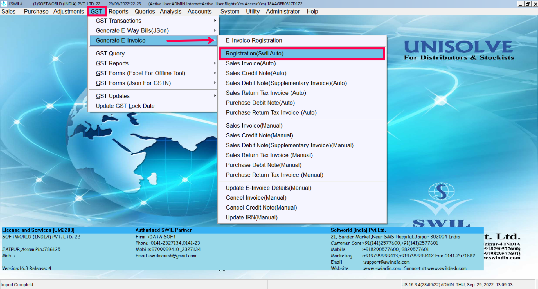538x289 pixels.
Task: Open the Help menu
Action: pos(312,12)
